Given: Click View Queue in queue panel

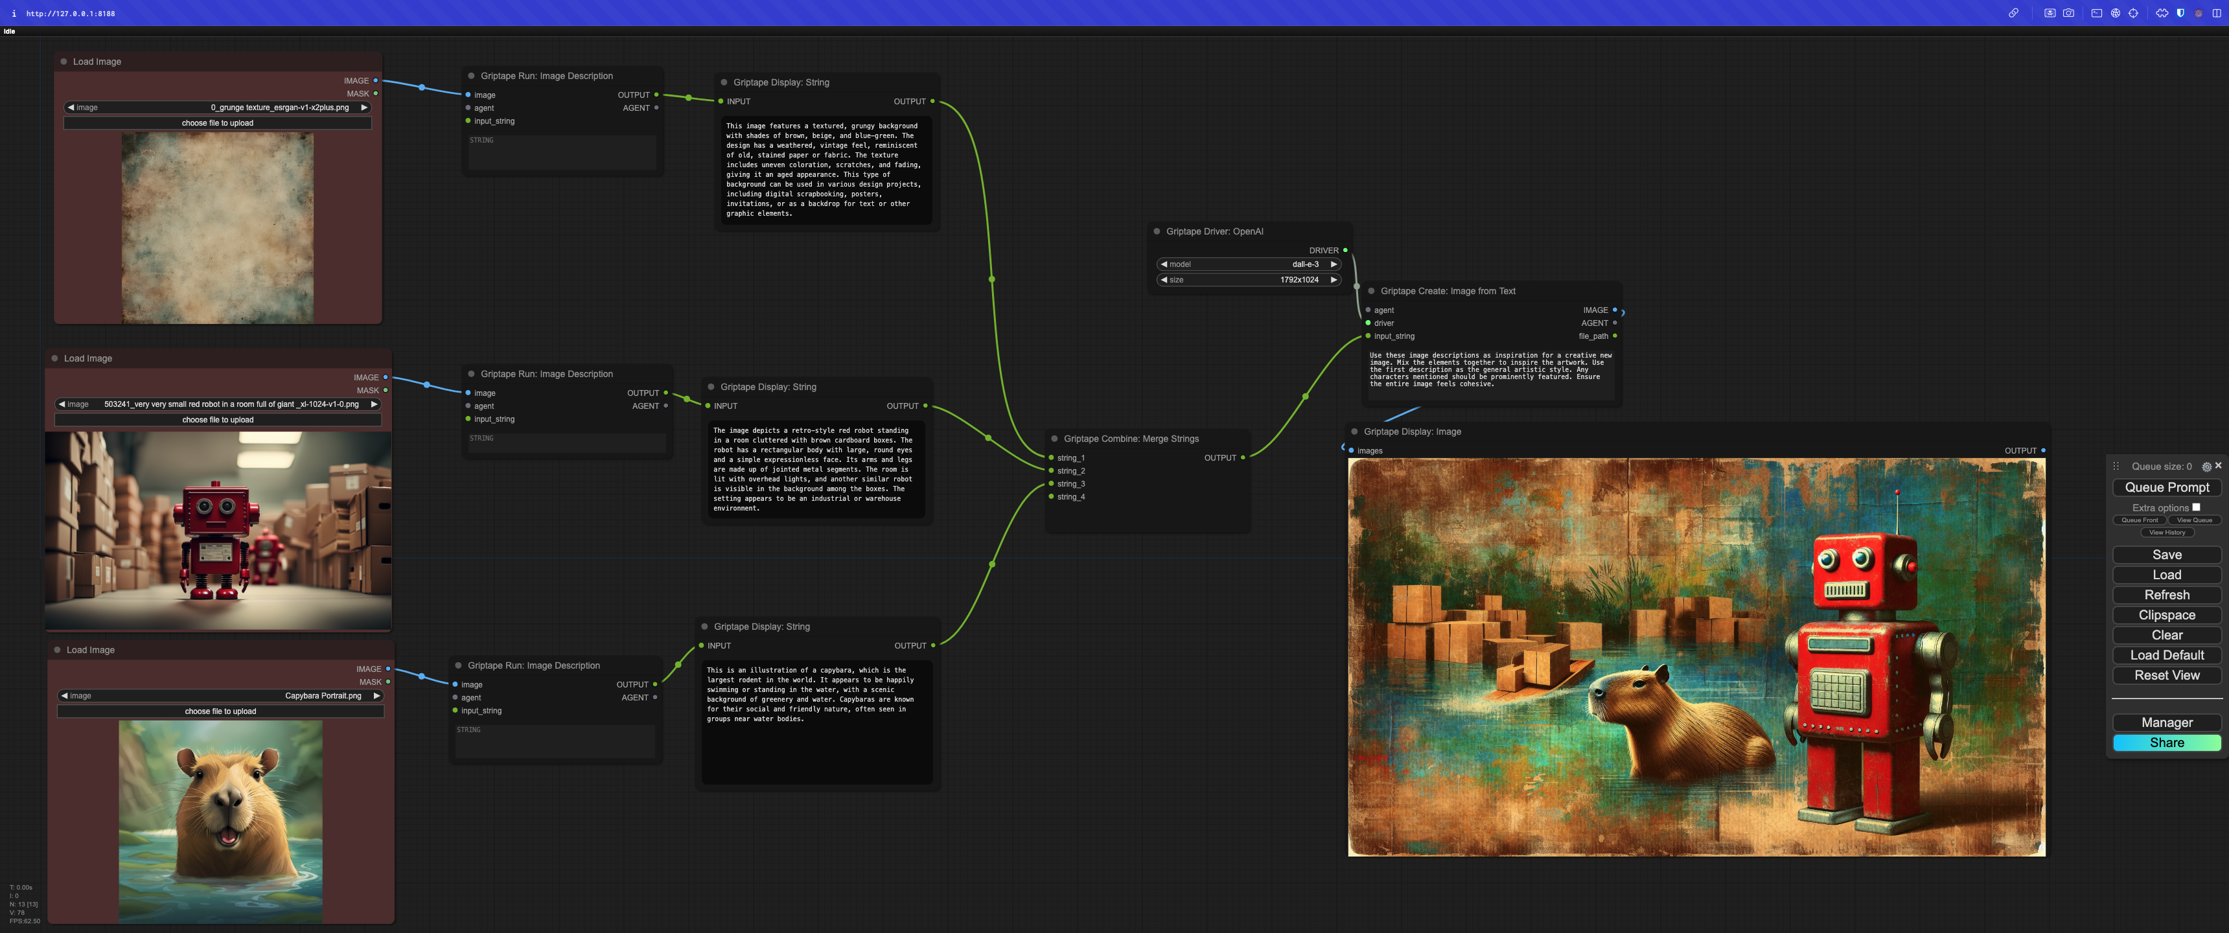Looking at the screenshot, I should point(2193,520).
